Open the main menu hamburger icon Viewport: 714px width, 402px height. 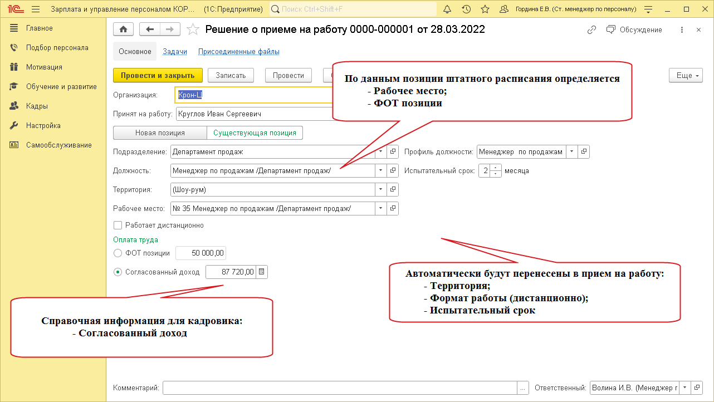[36, 9]
